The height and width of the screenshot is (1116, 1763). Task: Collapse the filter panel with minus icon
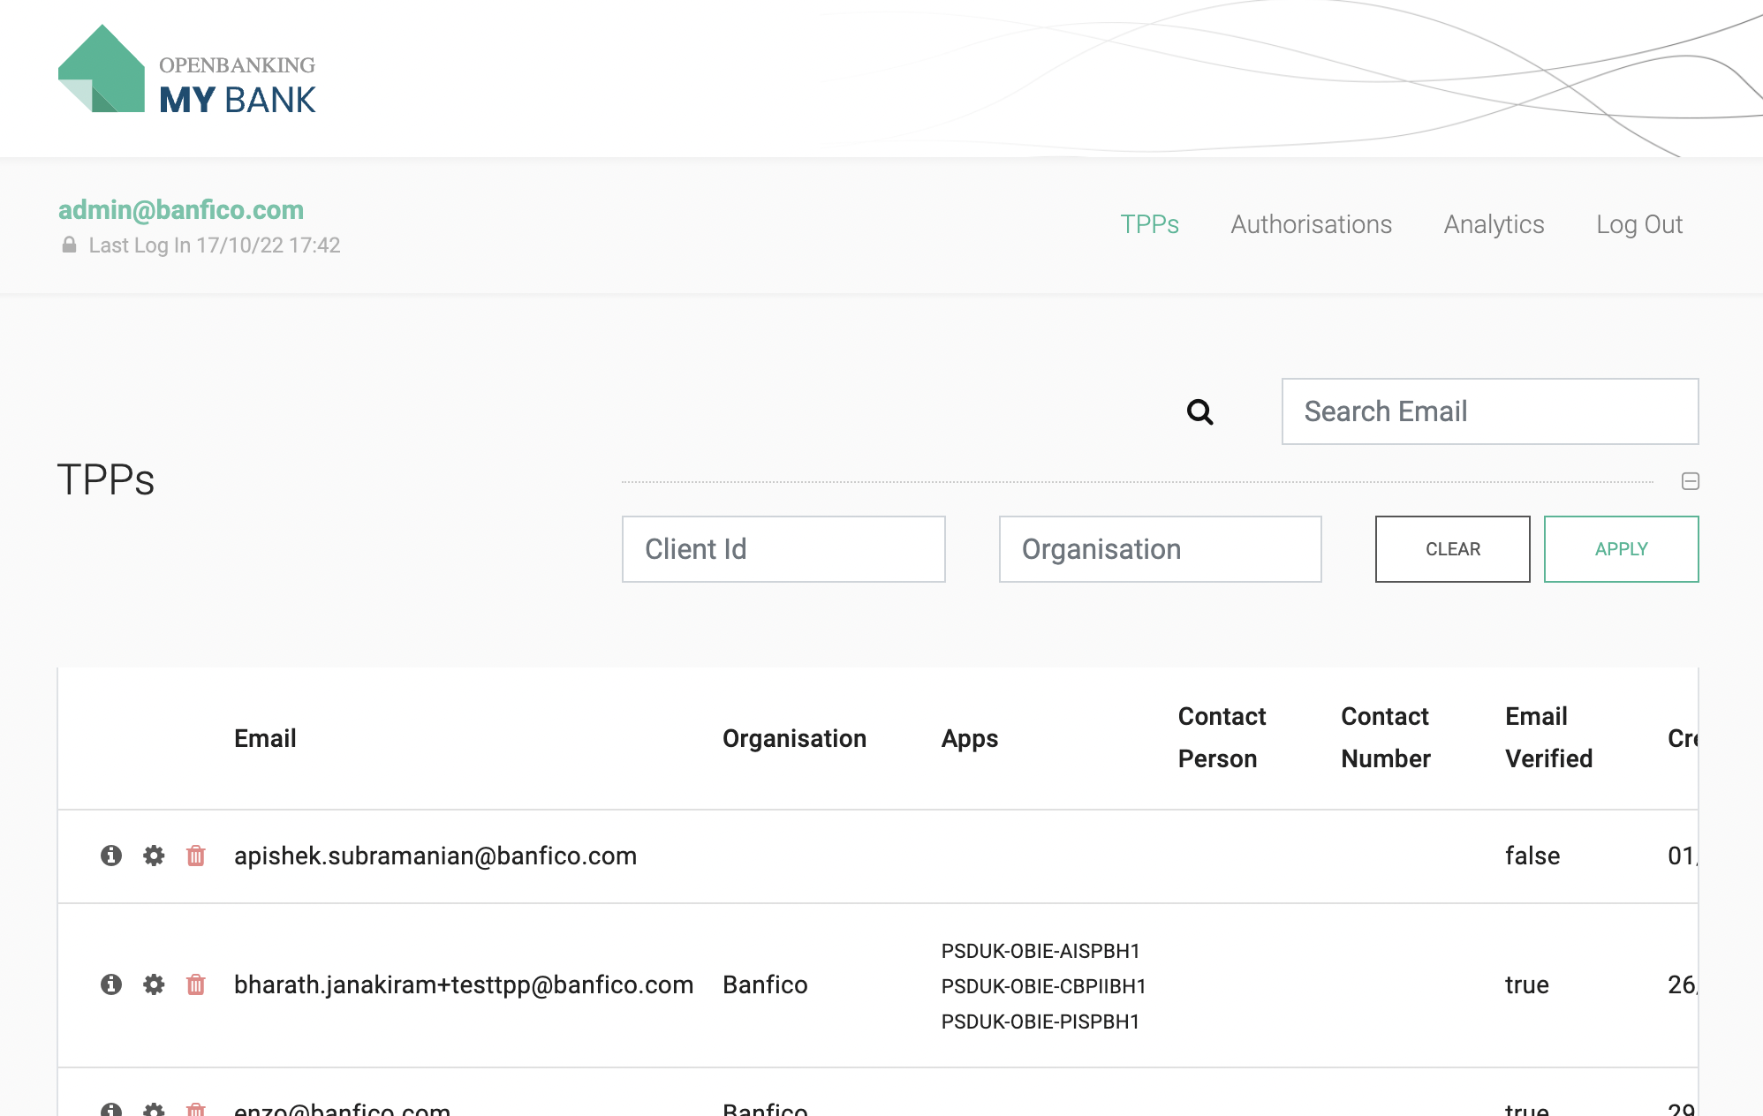pos(1690,481)
